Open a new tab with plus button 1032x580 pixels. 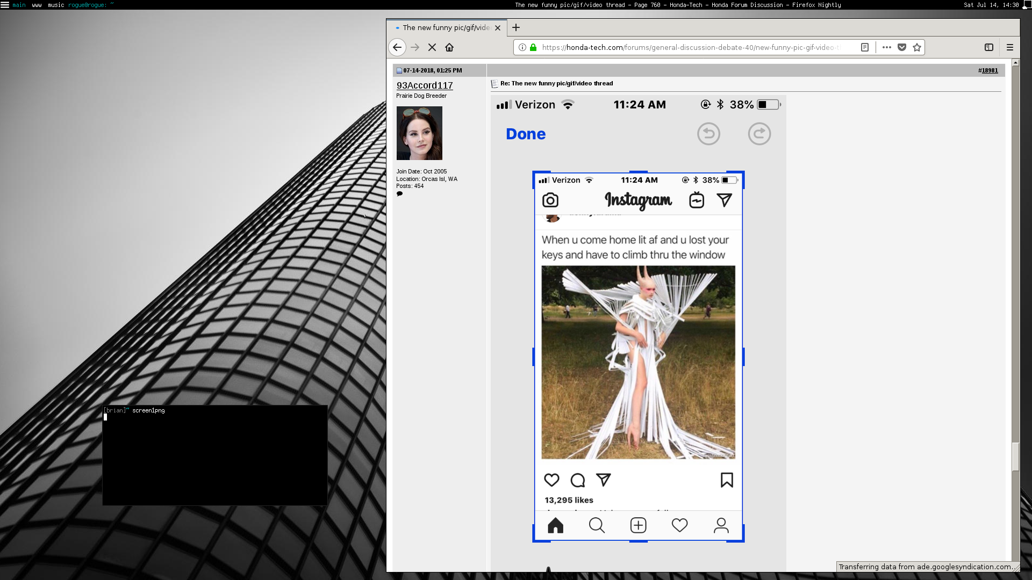tap(516, 27)
